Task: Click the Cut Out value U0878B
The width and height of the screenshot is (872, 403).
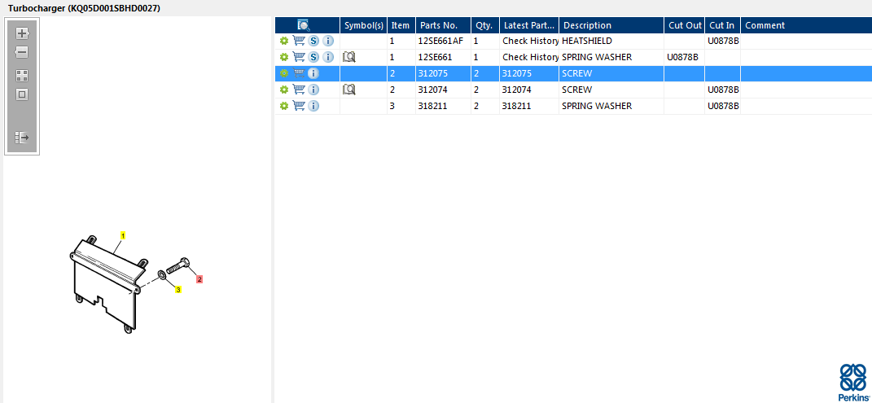Action: (x=682, y=57)
